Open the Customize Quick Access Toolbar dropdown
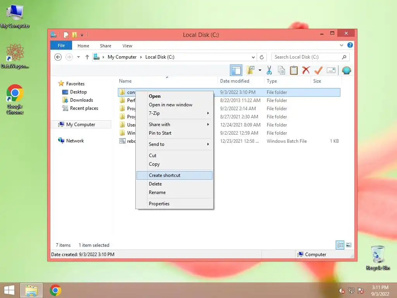The height and width of the screenshot is (298, 397). point(82,35)
